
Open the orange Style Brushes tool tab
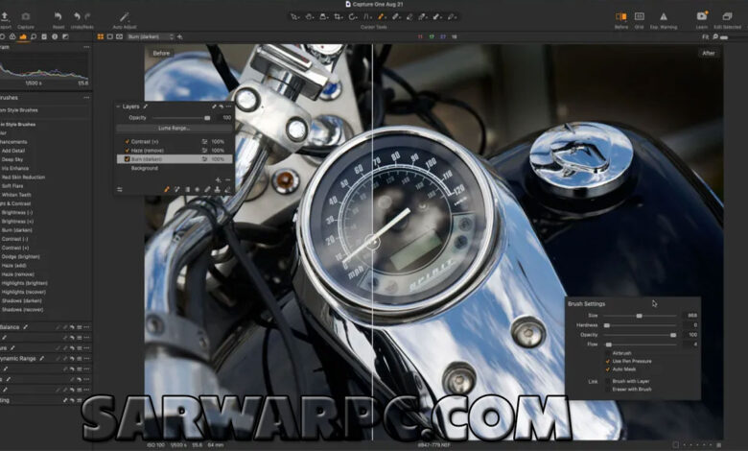tap(23, 36)
